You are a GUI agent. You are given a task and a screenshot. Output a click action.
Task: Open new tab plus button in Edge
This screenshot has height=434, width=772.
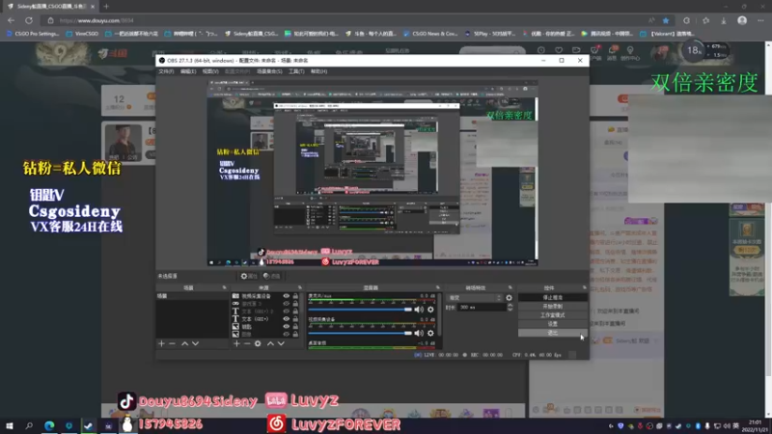(x=106, y=7)
